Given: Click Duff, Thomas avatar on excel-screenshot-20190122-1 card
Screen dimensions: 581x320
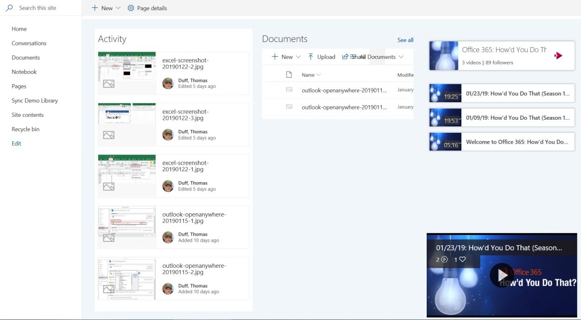Looking at the screenshot, I should (x=168, y=186).
